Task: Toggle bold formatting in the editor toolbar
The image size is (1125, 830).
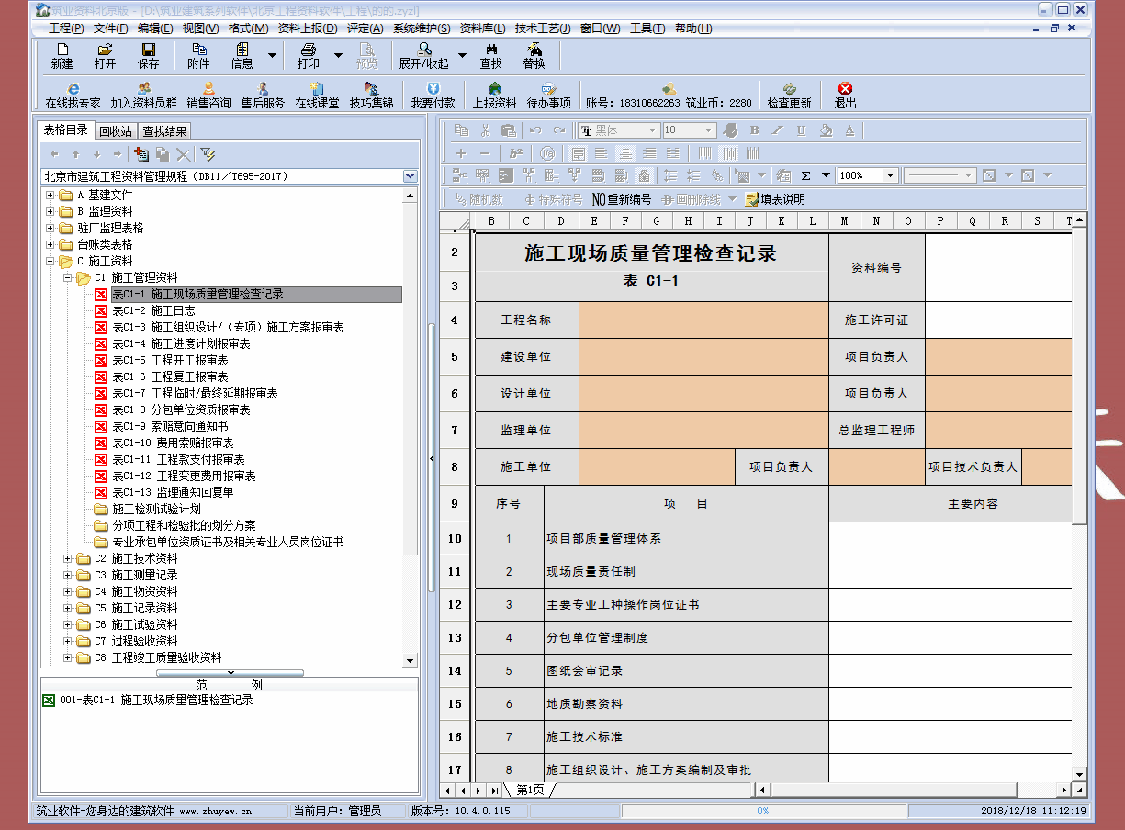Action: point(755,130)
